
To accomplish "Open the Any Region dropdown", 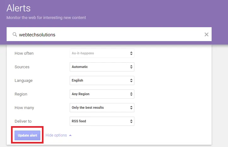I will point(102,94).
